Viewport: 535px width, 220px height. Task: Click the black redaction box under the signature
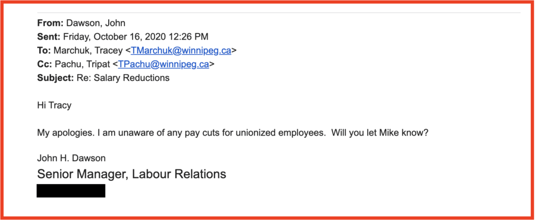[71, 191]
